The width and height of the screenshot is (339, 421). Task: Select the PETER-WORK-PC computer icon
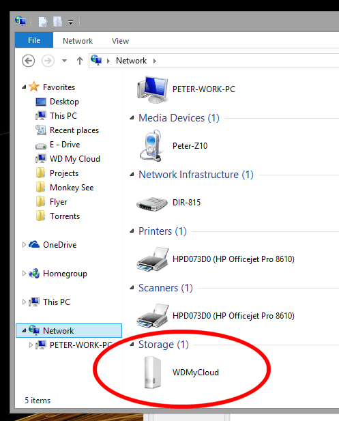[x=152, y=89]
